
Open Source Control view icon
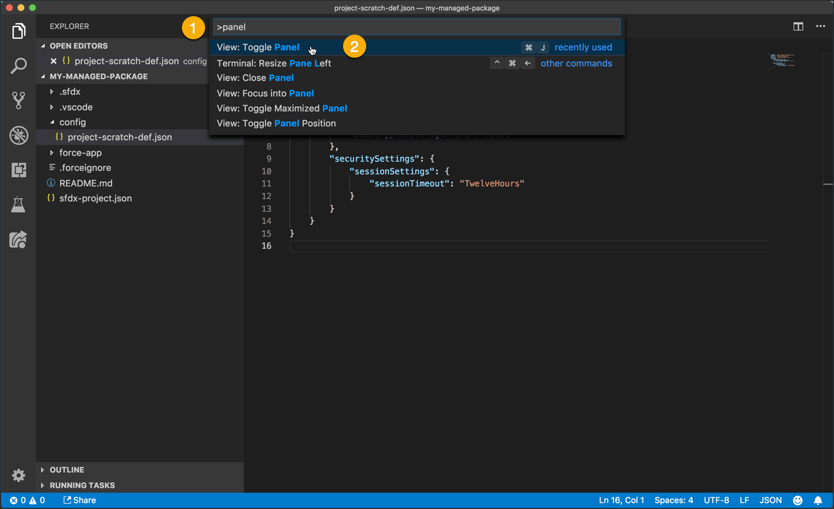[x=18, y=100]
